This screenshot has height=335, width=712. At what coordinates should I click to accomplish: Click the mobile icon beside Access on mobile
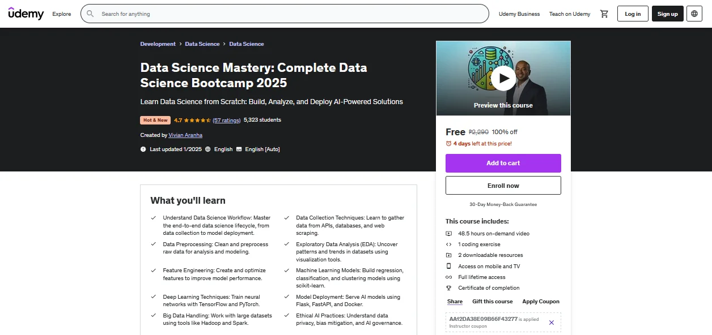(449, 266)
